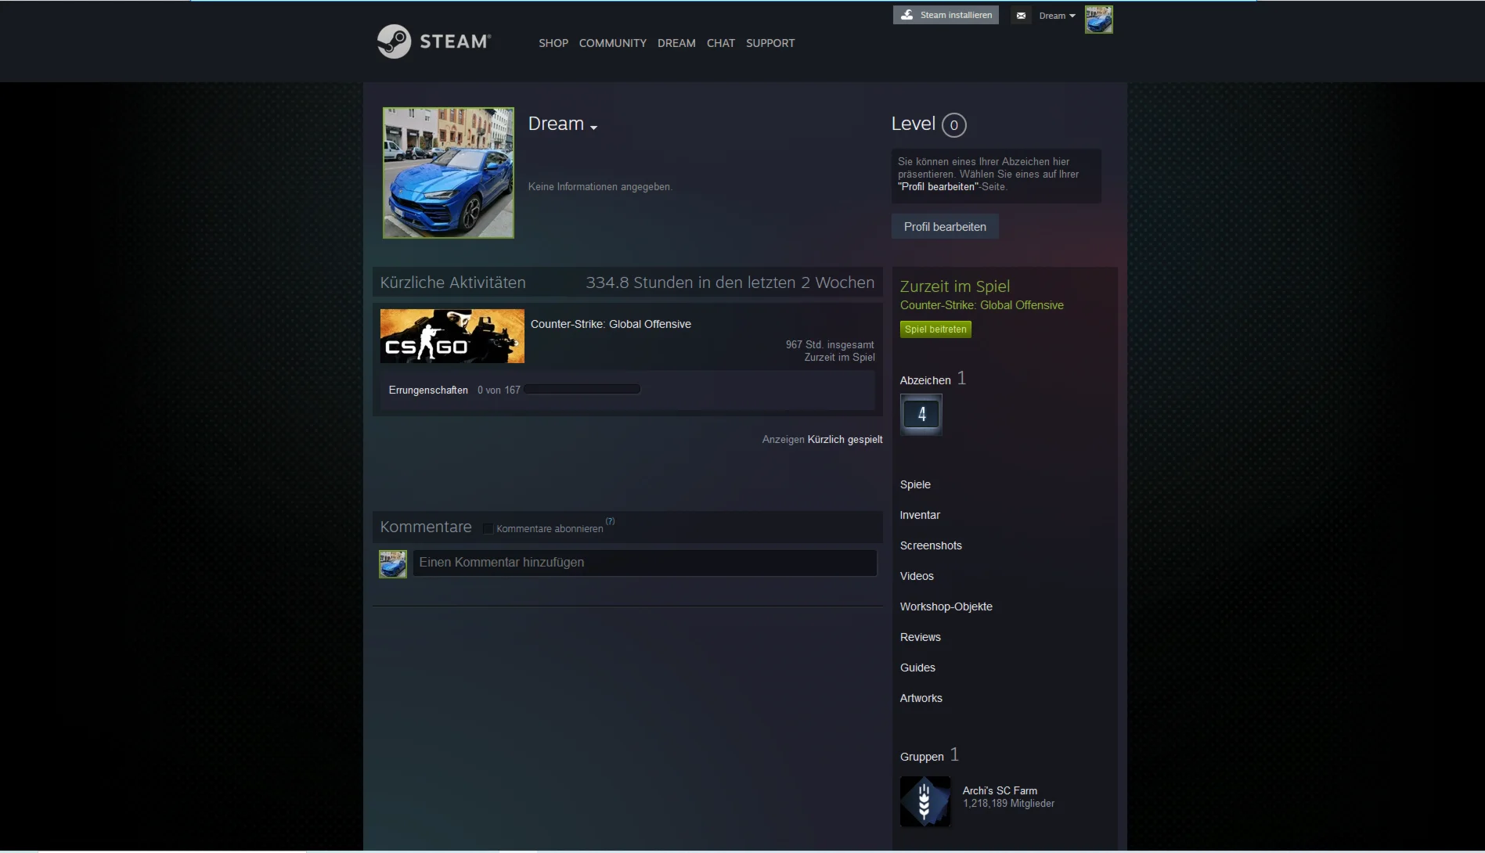Open the Dream account dropdown in the top bar
The width and height of the screenshot is (1485, 853).
pyautogui.click(x=1057, y=15)
